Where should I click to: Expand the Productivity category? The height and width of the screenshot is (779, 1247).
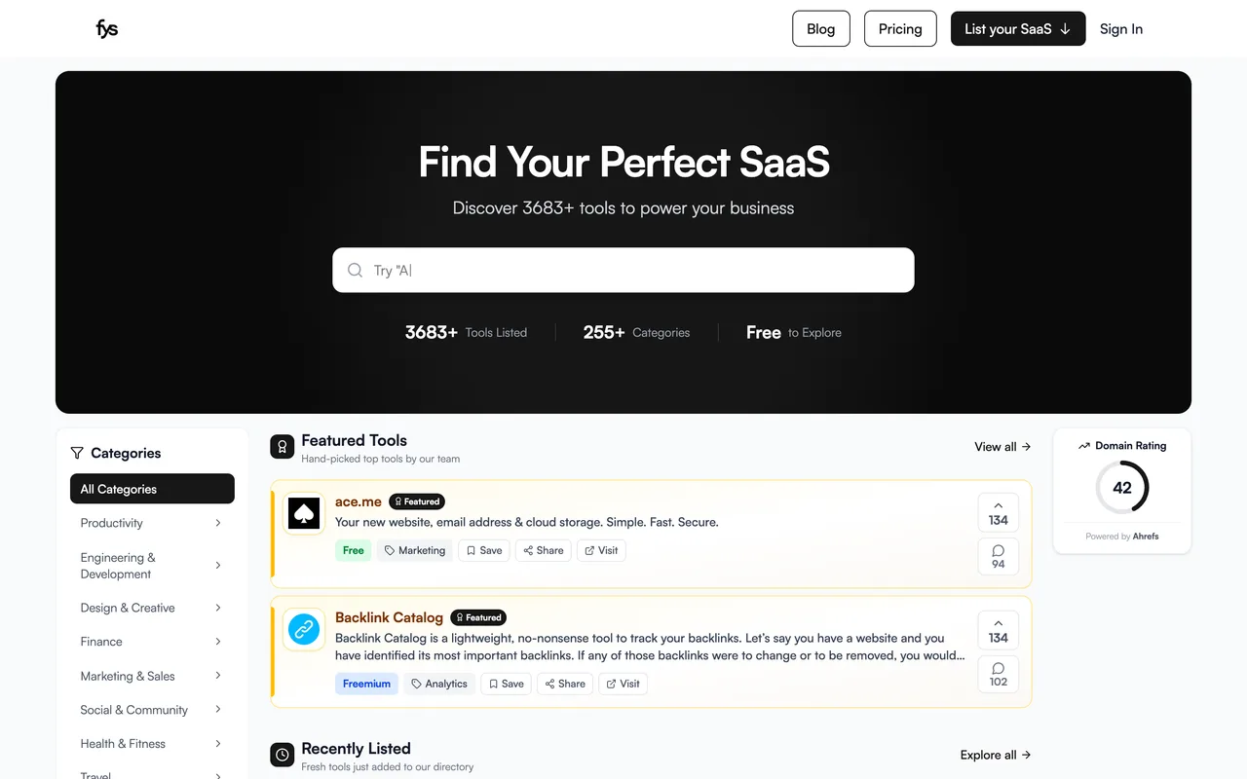(152, 523)
